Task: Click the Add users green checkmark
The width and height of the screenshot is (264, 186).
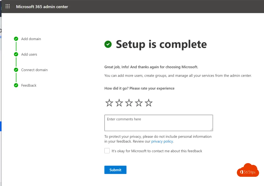Action: click(x=16, y=54)
